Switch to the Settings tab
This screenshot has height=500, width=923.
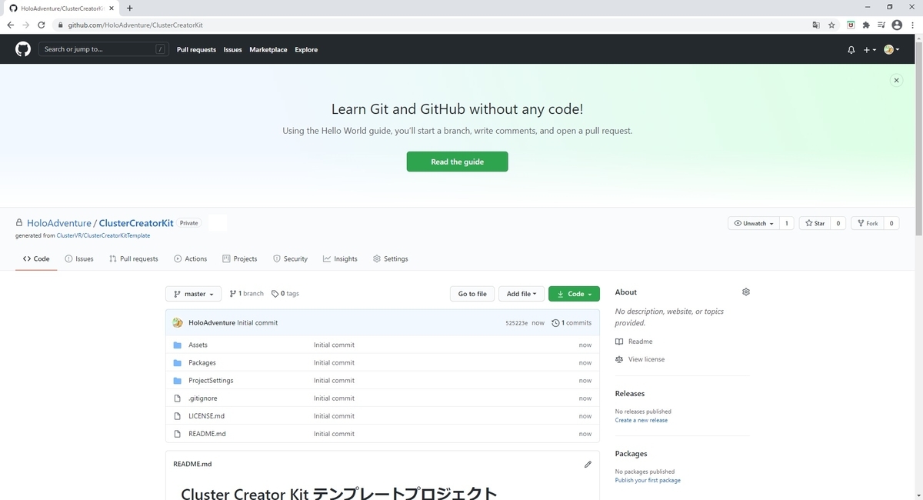(391, 258)
